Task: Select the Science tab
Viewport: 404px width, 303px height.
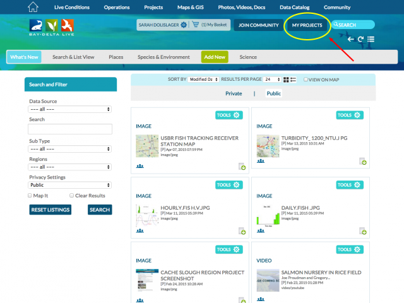Action: (x=248, y=57)
